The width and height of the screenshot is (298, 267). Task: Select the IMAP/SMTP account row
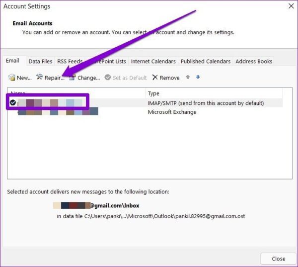coord(145,103)
